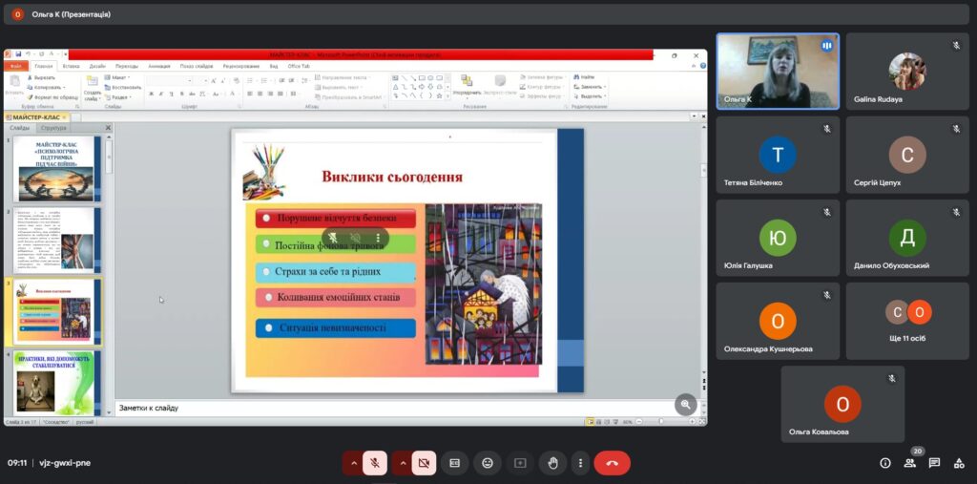Screen dimensions: 977x484
Task: Show the participants list
Action: (909, 463)
